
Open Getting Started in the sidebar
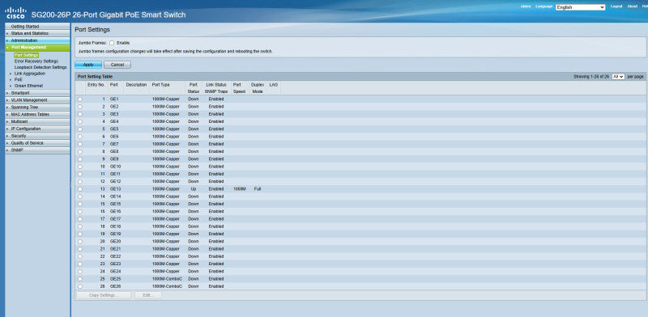37,26
